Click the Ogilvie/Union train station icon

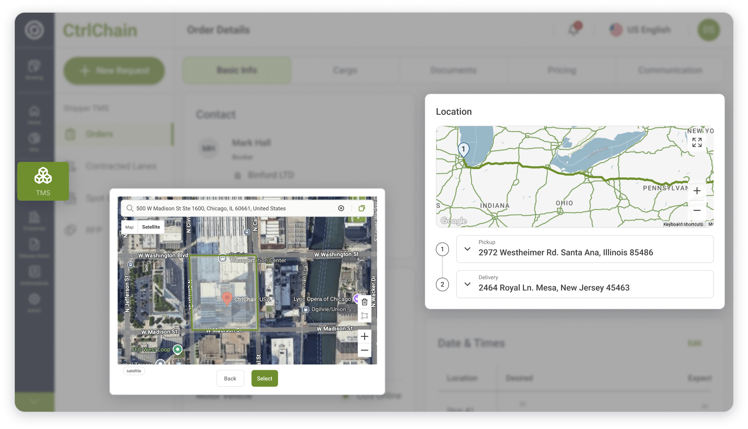pos(306,310)
